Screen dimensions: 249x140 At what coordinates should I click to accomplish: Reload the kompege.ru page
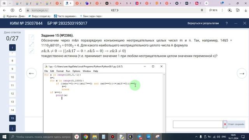click(20, 10)
